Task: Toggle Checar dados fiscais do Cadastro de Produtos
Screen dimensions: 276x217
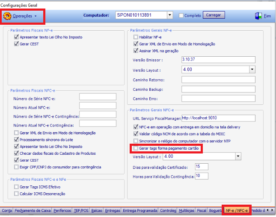Action: (x=16, y=153)
